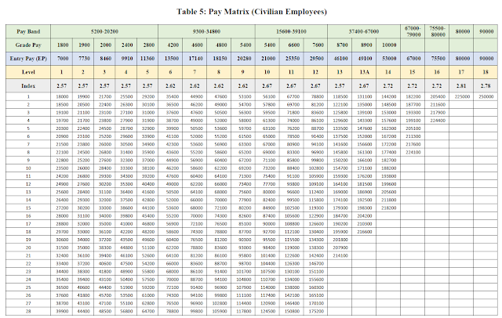The height and width of the screenshot is (318, 502).
Task: Click the pay cell 224400
Action: (x=438, y=121)
